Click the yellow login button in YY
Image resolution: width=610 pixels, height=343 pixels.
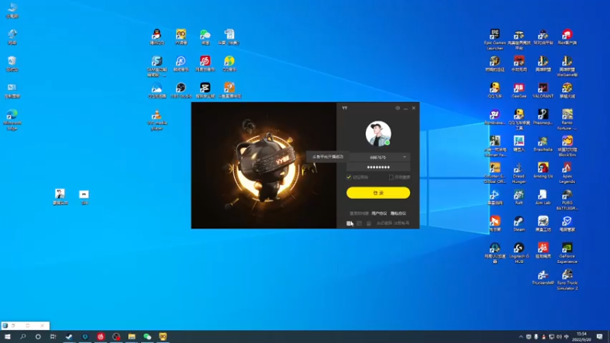(x=377, y=193)
